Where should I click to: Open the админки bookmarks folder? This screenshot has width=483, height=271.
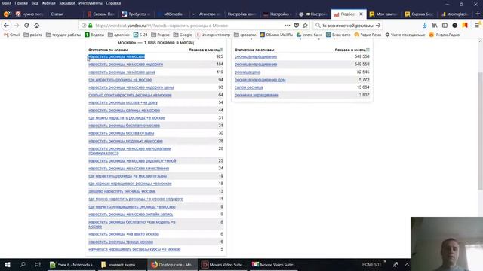(x=118, y=35)
